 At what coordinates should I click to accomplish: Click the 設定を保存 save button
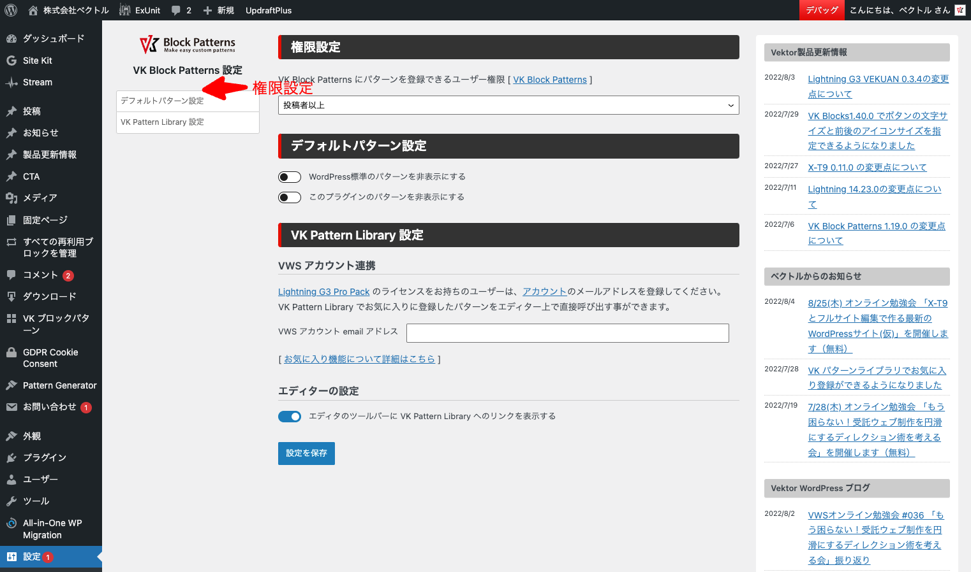[x=306, y=453]
